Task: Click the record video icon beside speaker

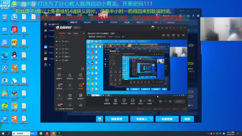Action: pyautogui.click(x=160, y=101)
